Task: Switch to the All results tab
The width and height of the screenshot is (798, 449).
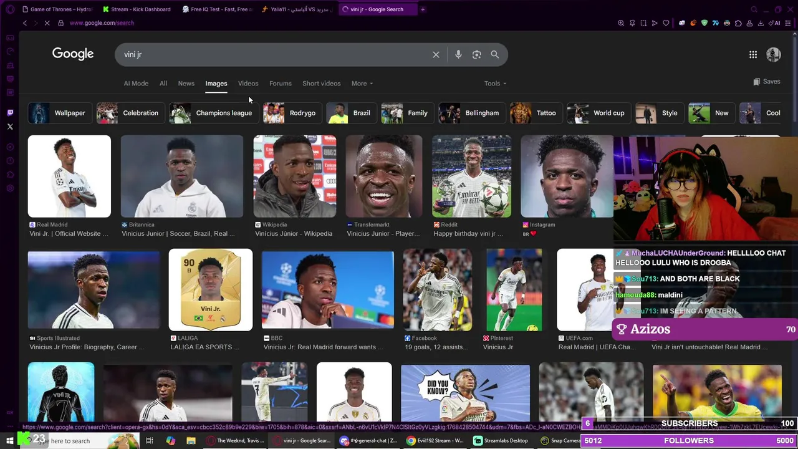Action: 163,84
